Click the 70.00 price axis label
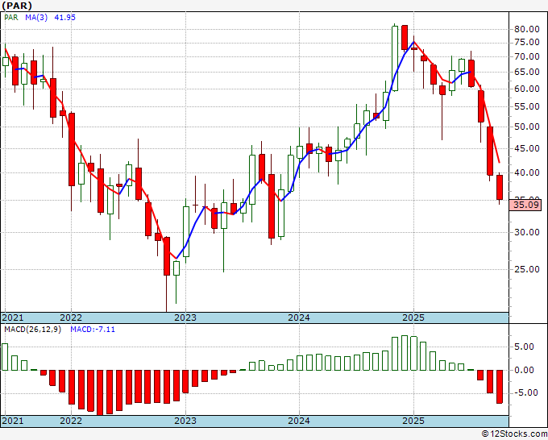The width and height of the screenshot is (548, 440). [527, 56]
